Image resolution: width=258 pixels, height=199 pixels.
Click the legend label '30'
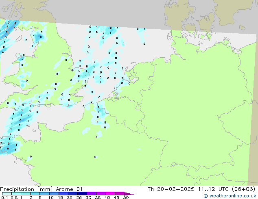pyautogui.click(x=88, y=197)
